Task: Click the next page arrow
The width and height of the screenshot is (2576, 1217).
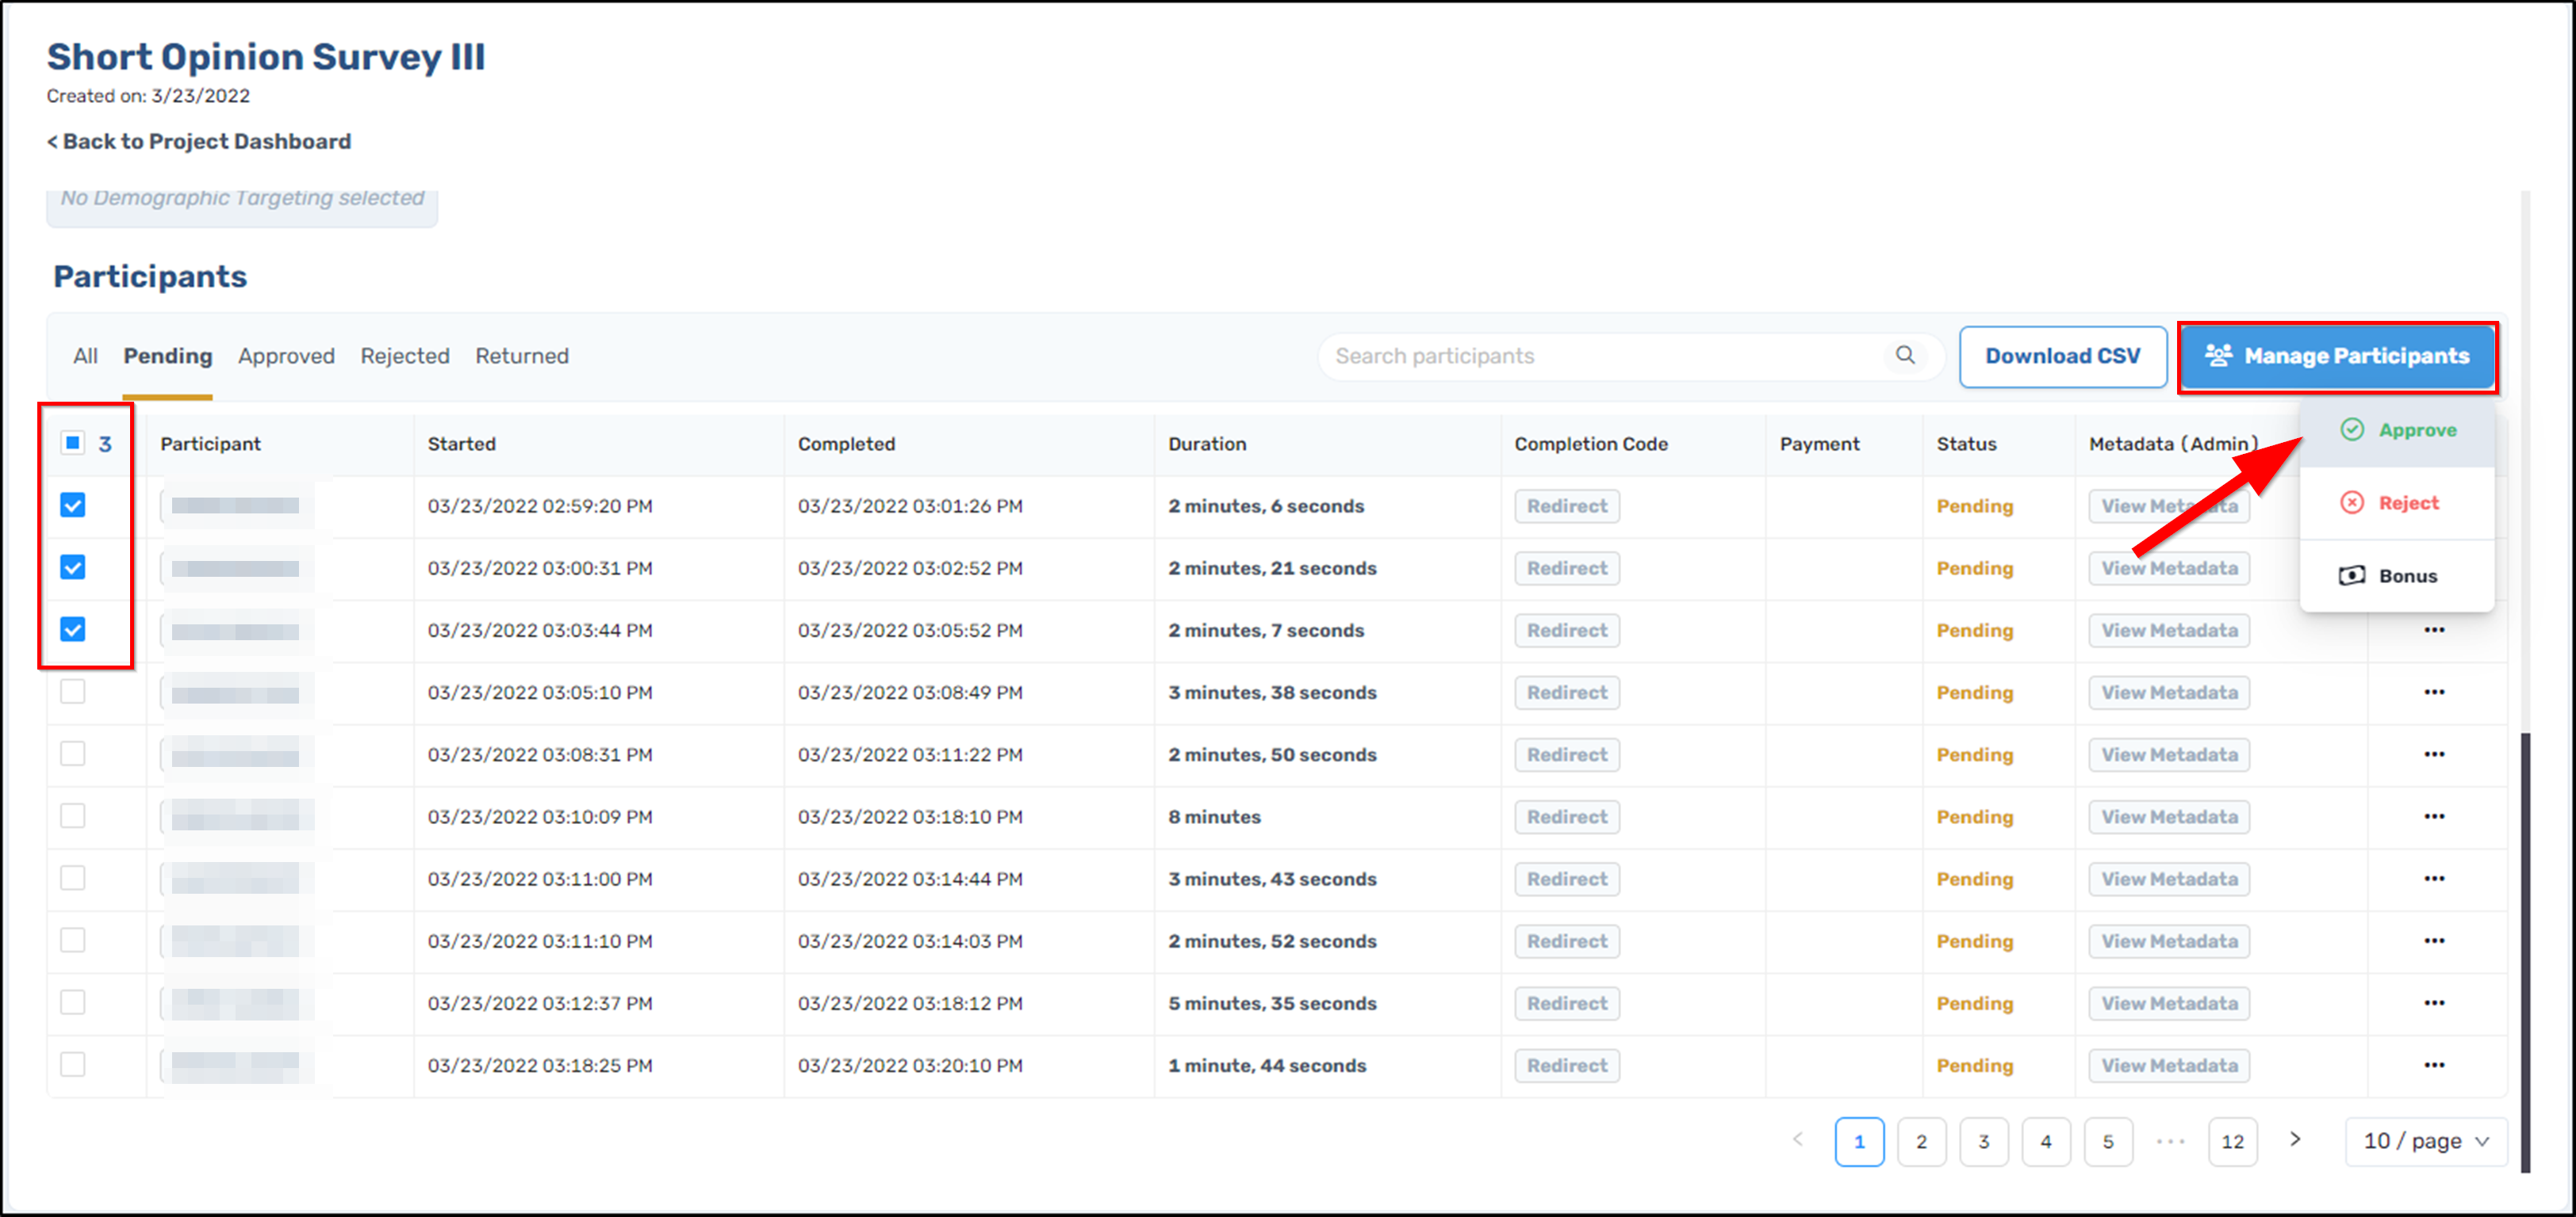Action: 2295,1141
